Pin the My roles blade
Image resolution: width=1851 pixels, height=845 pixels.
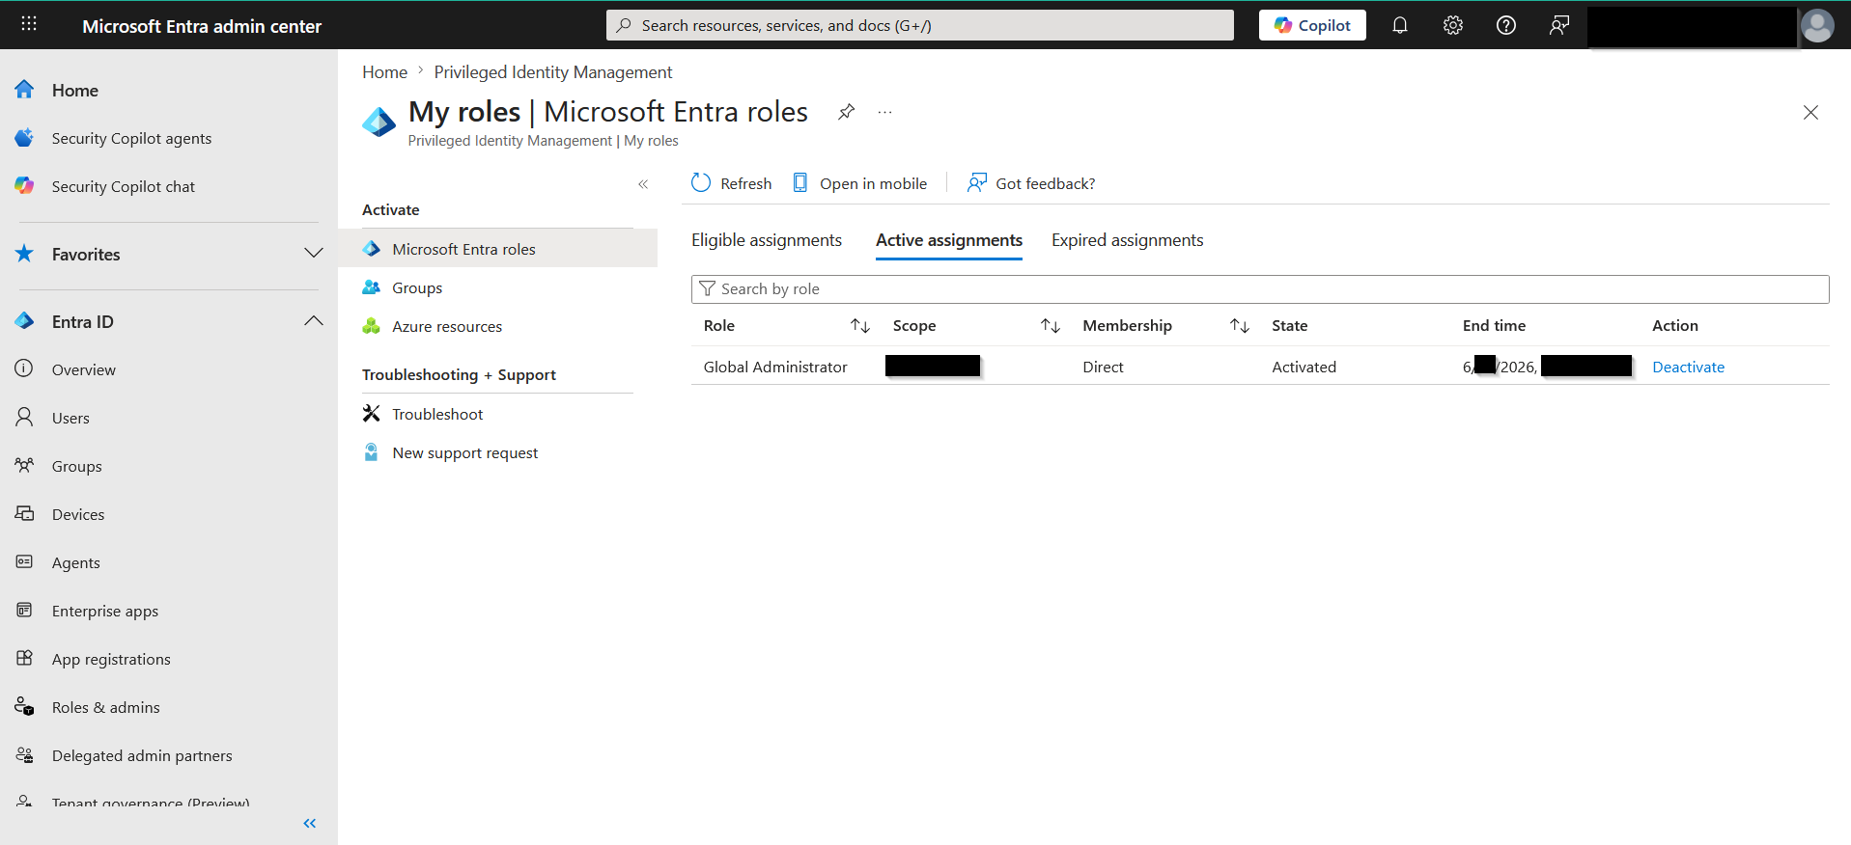pos(846,112)
